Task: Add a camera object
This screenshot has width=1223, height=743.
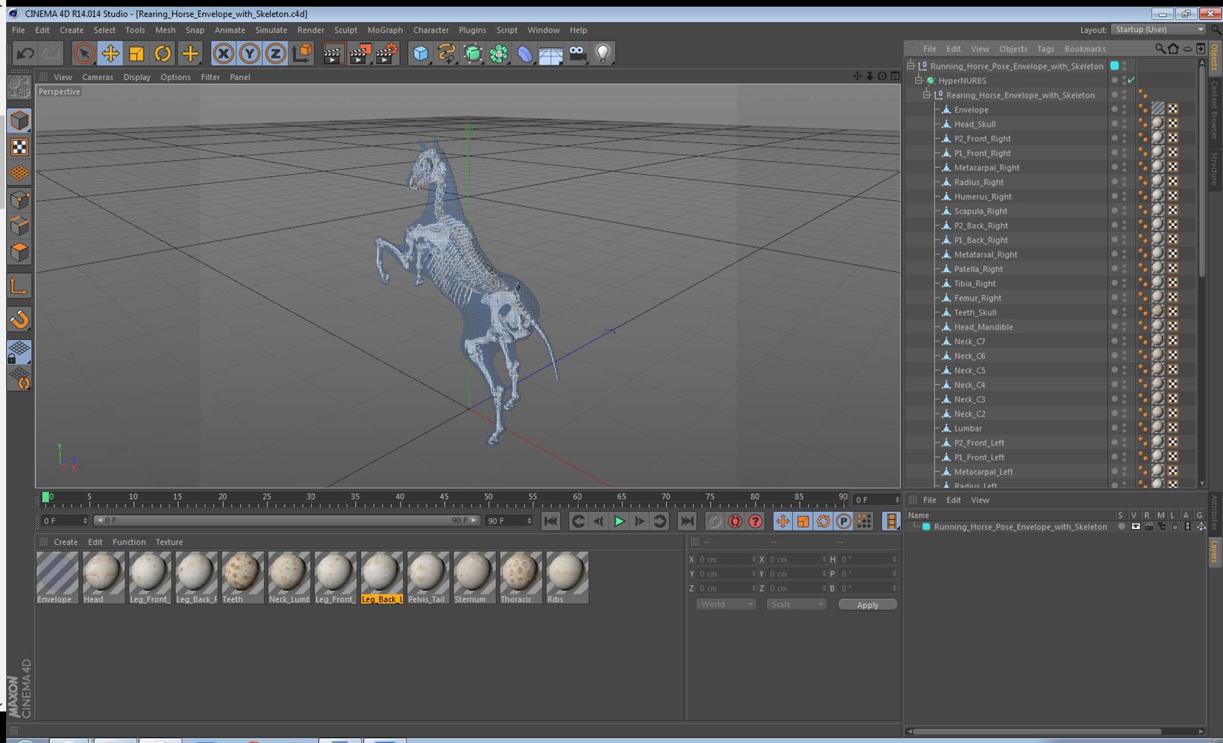Action: [577, 53]
